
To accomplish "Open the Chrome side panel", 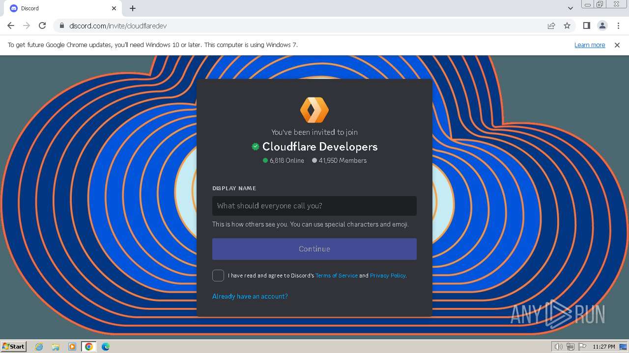I will [x=586, y=25].
